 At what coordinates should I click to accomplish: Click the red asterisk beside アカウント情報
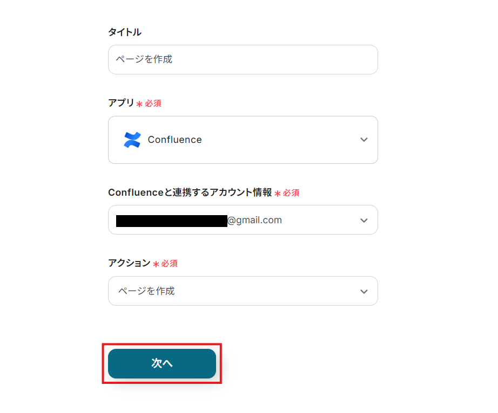[278, 194]
